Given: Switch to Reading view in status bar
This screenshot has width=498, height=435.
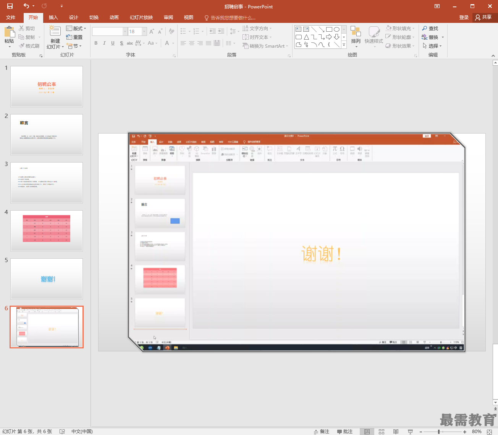Looking at the screenshot, I should click(396, 432).
